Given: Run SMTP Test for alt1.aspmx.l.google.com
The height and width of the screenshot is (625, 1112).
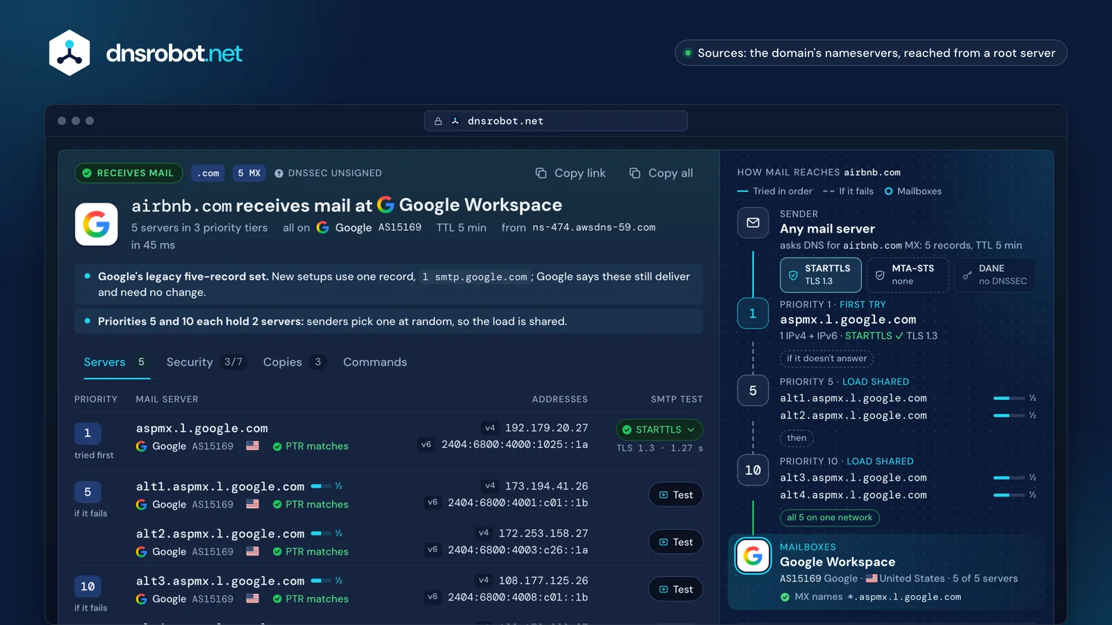Looking at the screenshot, I should [676, 495].
